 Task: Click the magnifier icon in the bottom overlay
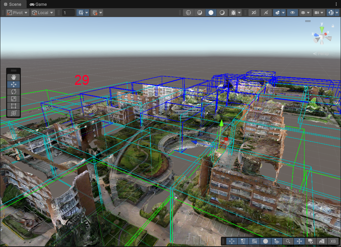(288, 241)
